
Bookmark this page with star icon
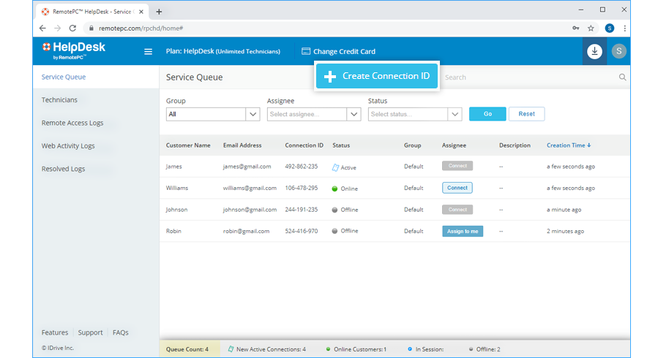tap(591, 28)
